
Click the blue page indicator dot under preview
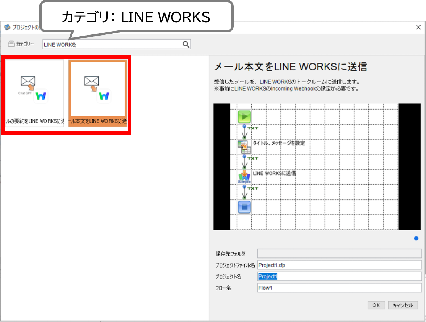pos(416,239)
